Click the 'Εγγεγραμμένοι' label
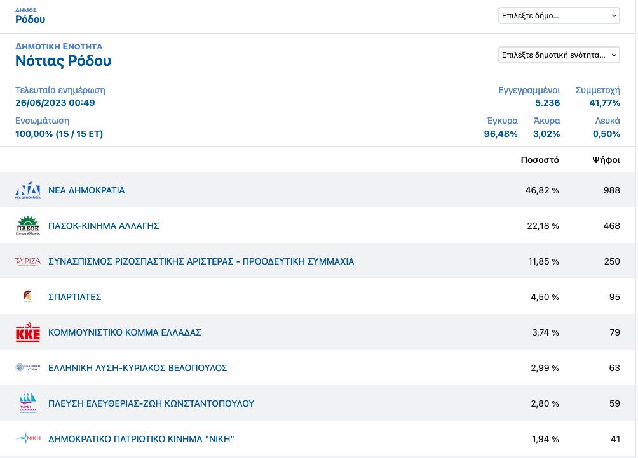Screen dimensions: 638x458 click(x=529, y=90)
